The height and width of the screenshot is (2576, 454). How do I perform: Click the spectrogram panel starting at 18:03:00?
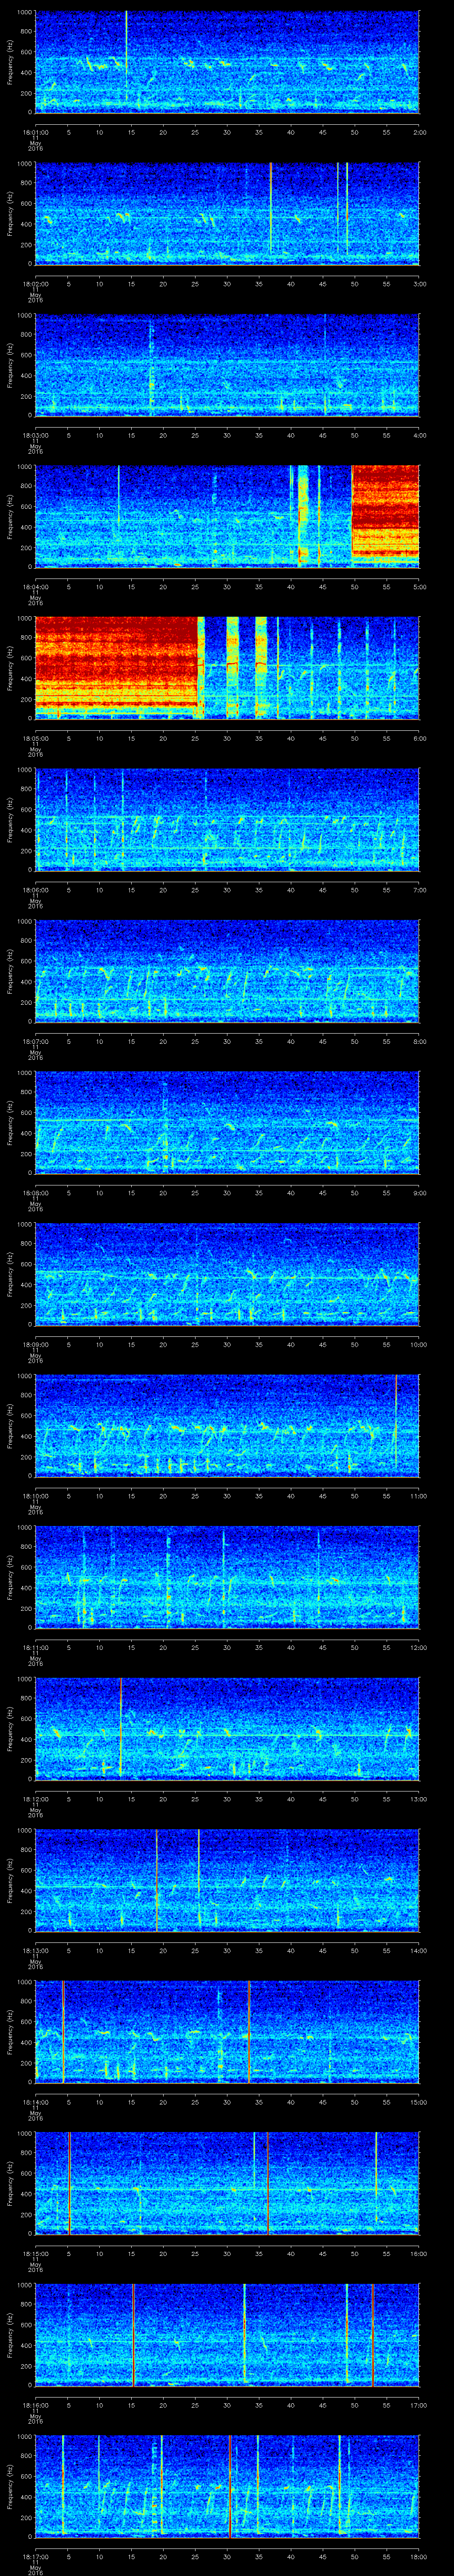pos(227,364)
